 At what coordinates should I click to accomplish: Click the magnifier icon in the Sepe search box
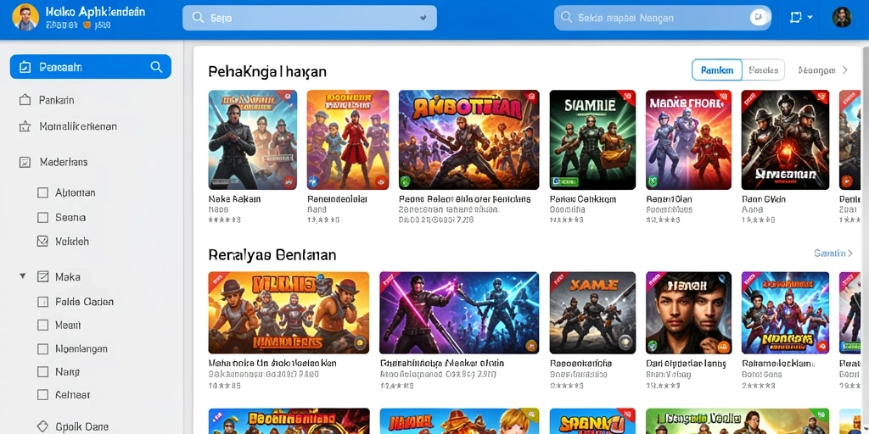point(198,18)
